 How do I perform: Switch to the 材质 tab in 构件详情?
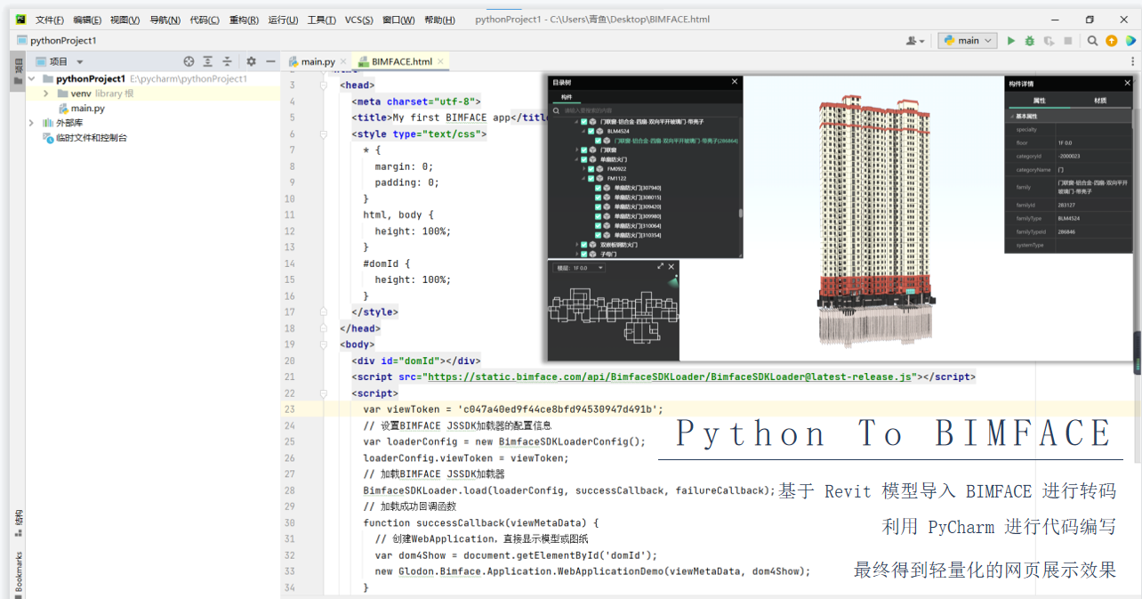click(x=1101, y=101)
